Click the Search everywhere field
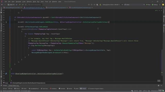Screen dimensions: 165x92 35,5
